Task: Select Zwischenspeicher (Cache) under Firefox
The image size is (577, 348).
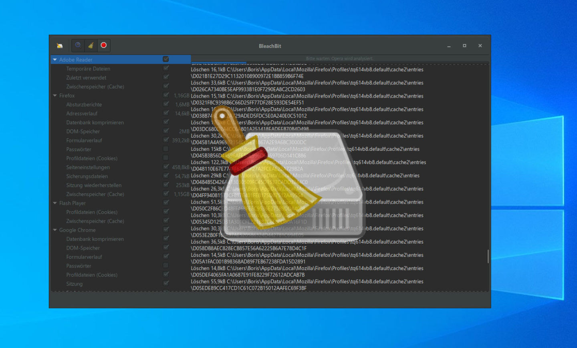Action: [95, 194]
